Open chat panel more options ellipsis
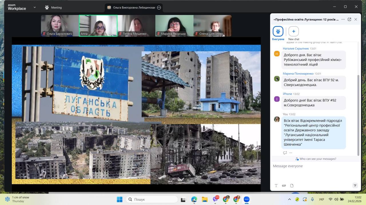 coord(343,19)
